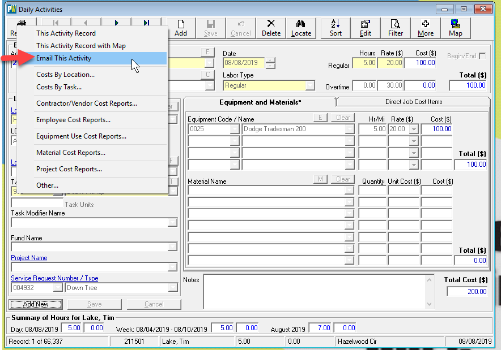This screenshot has width=501, height=350.
Task: Click the Add New button
Action: coord(36,304)
